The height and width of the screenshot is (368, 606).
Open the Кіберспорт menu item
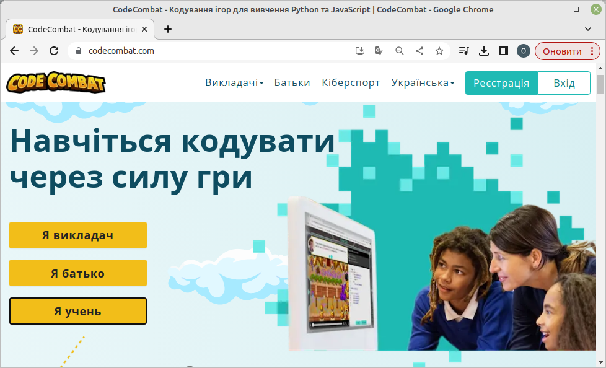351,83
